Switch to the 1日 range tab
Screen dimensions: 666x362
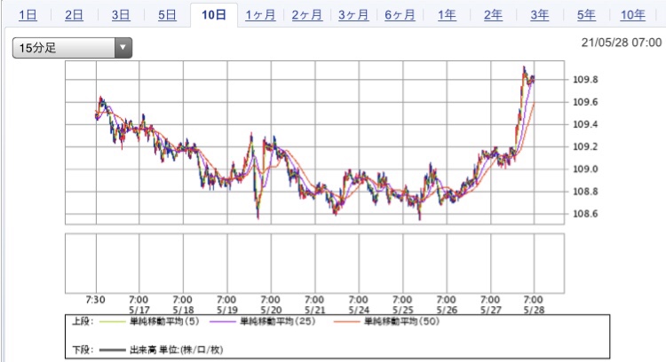click(x=28, y=15)
